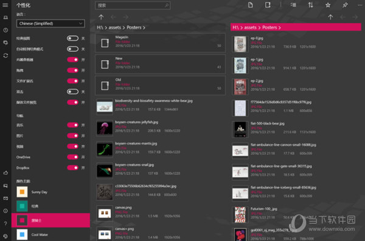Toggle the 音乐 music navigation switch
This screenshot has height=241, width=365.
click(x=72, y=125)
